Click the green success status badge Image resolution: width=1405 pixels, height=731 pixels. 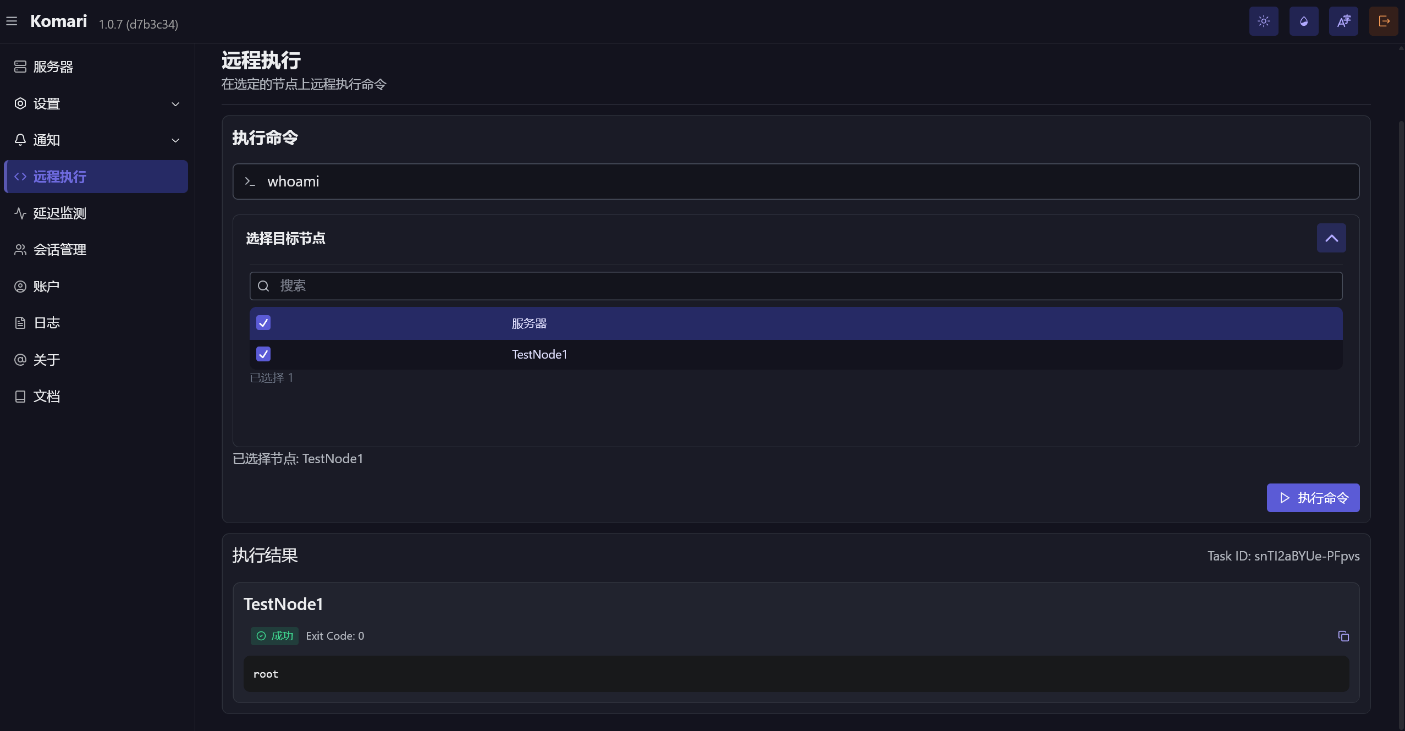274,636
